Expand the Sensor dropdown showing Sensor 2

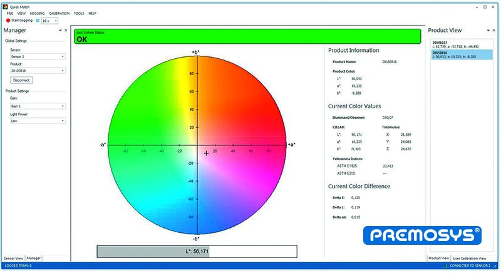point(38,56)
